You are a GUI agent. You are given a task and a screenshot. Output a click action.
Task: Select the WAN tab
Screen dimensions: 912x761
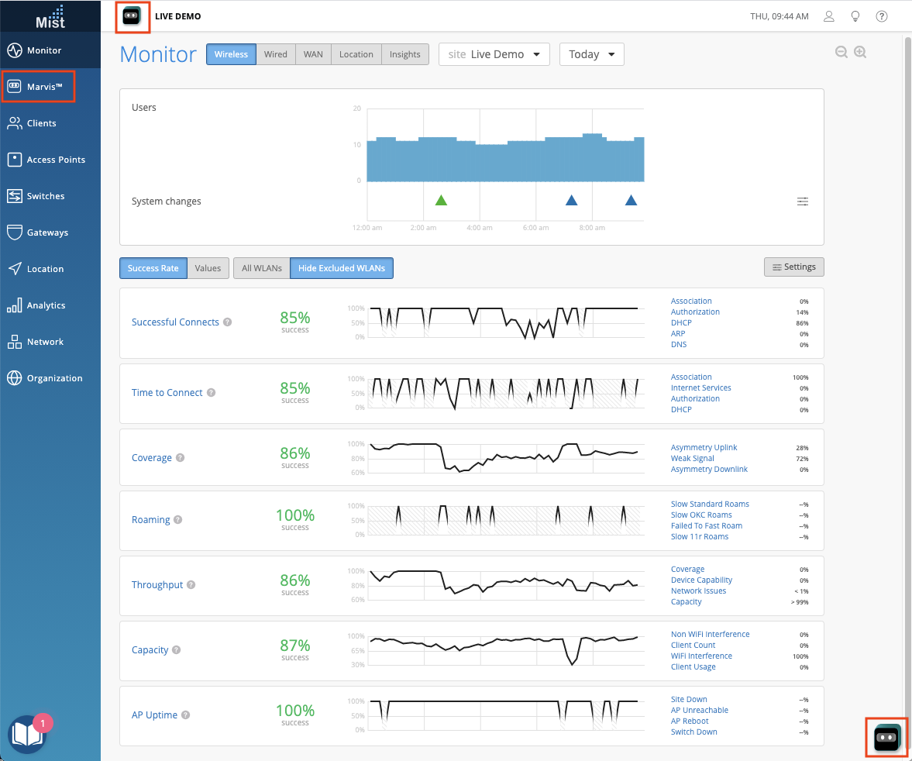(313, 54)
